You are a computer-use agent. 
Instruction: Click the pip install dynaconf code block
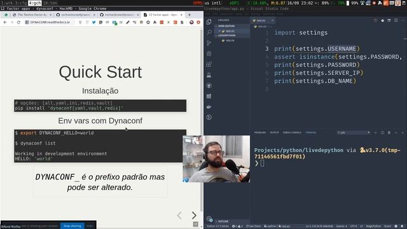(100, 106)
